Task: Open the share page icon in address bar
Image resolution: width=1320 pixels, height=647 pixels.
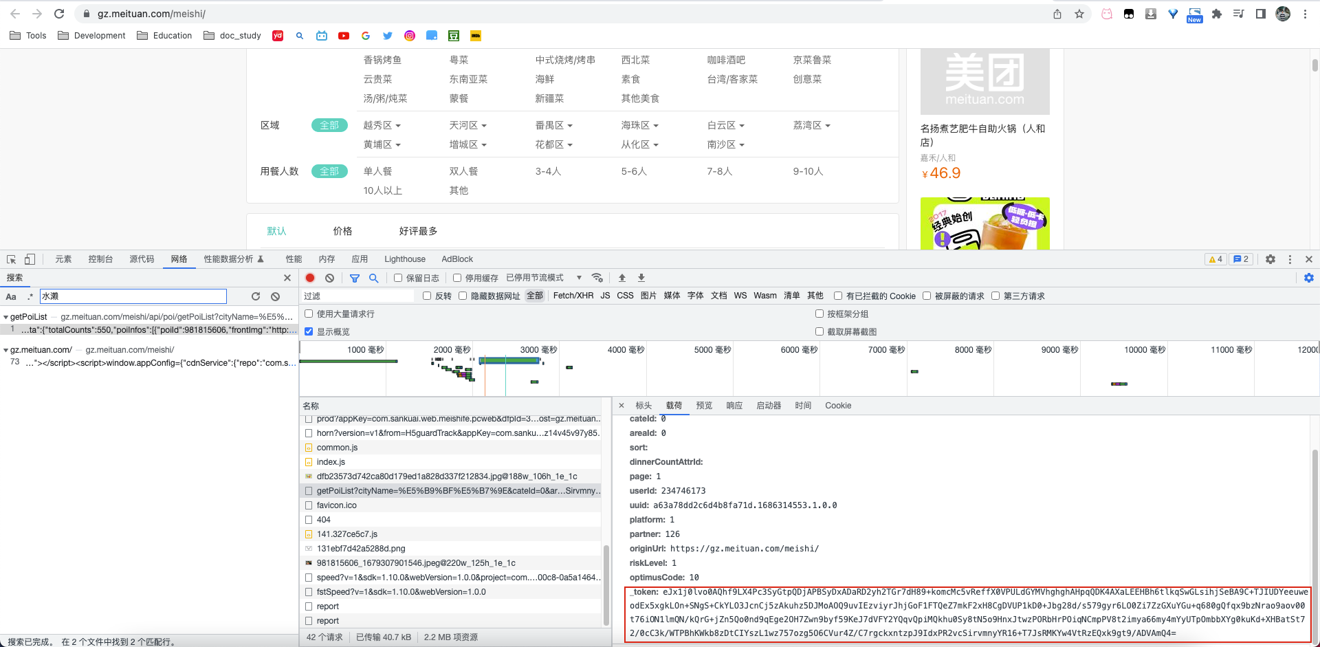Action: (x=1057, y=14)
